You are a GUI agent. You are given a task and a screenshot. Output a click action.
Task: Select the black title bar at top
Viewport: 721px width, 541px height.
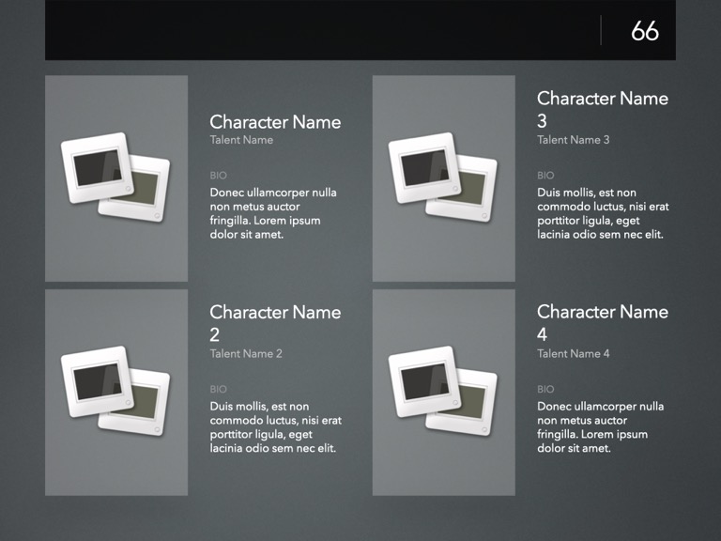[319, 31]
